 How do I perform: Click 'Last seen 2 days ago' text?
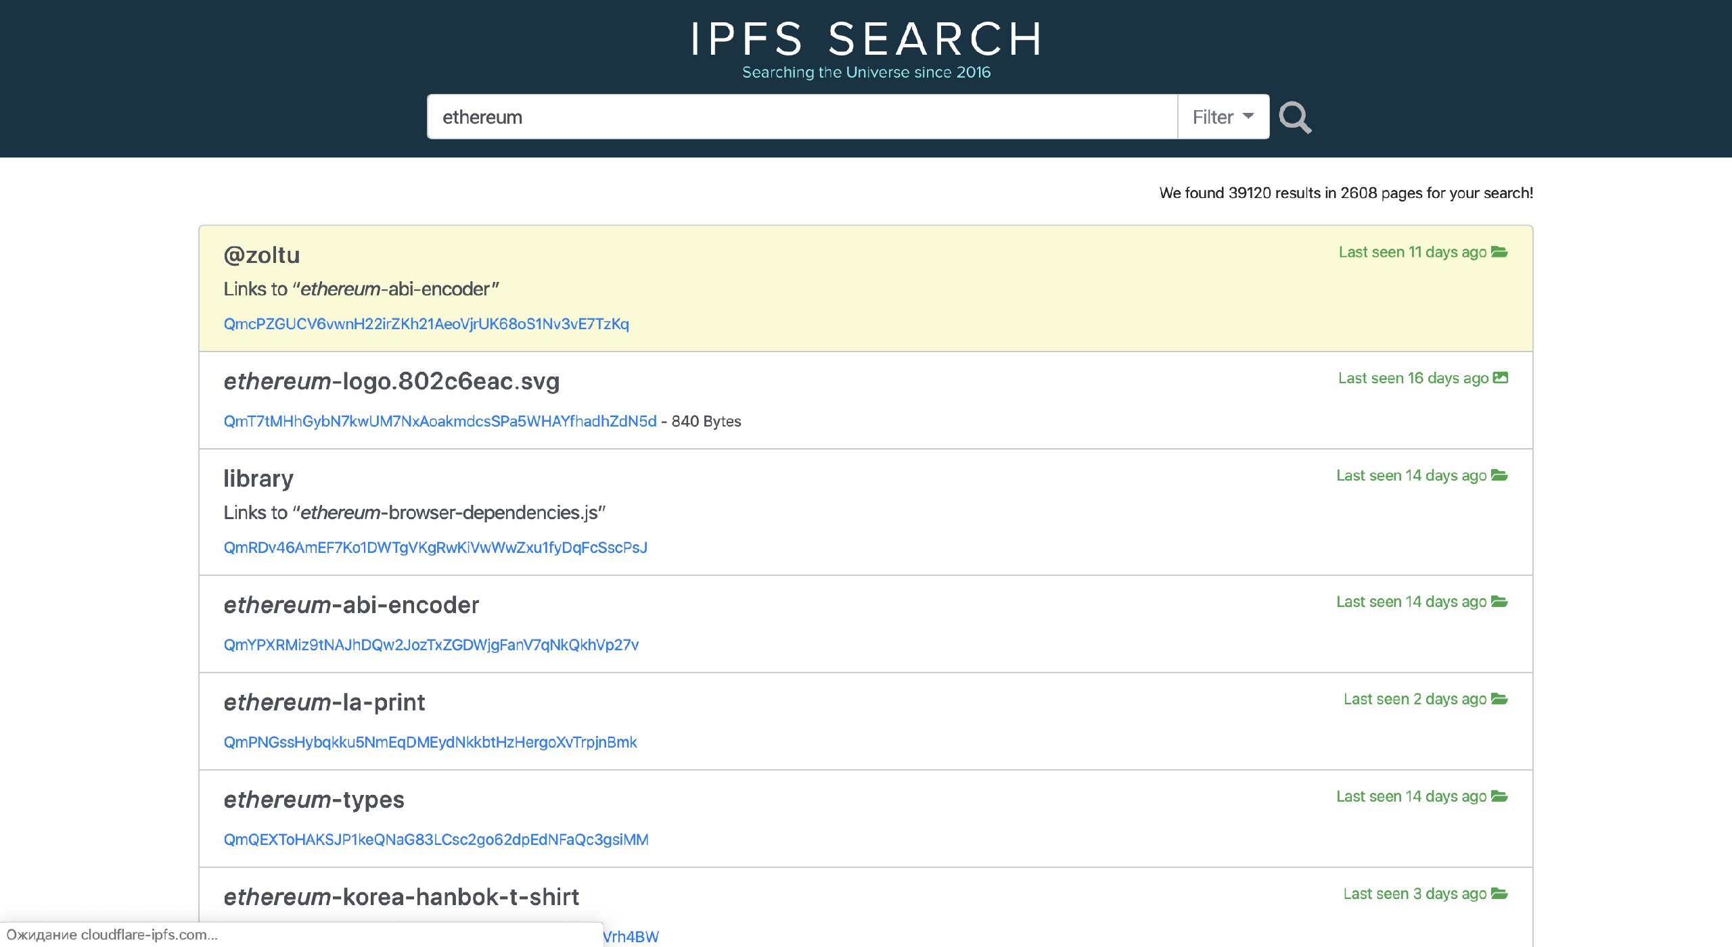pos(1415,699)
